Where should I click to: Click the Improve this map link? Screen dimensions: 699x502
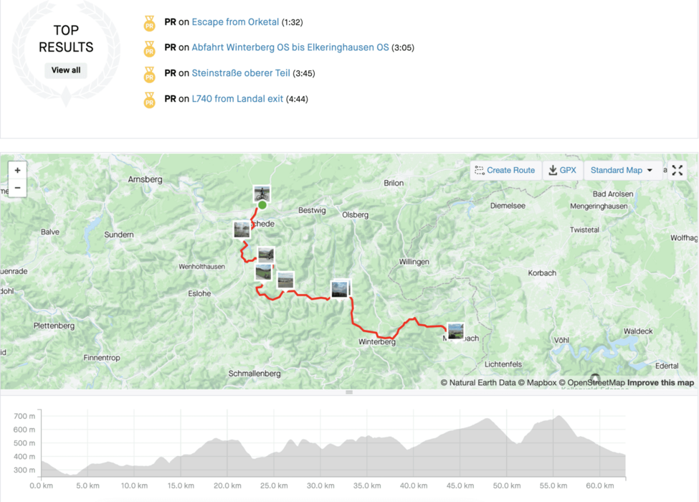pos(660,383)
